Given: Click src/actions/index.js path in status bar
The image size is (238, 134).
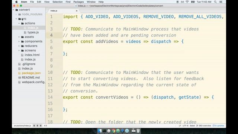Looking at the screenshot, I should tap(22, 126).
